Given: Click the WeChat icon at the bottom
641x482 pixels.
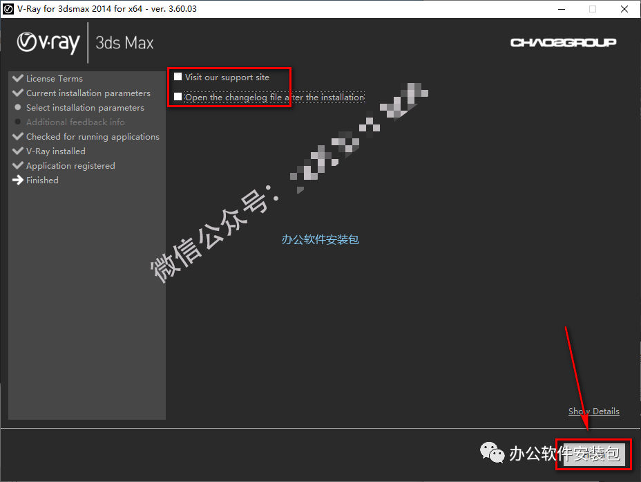Looking at the screenshot, I should click(492, 453).
